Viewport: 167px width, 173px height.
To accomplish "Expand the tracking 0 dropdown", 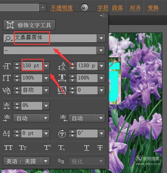I will coord(101,90).
